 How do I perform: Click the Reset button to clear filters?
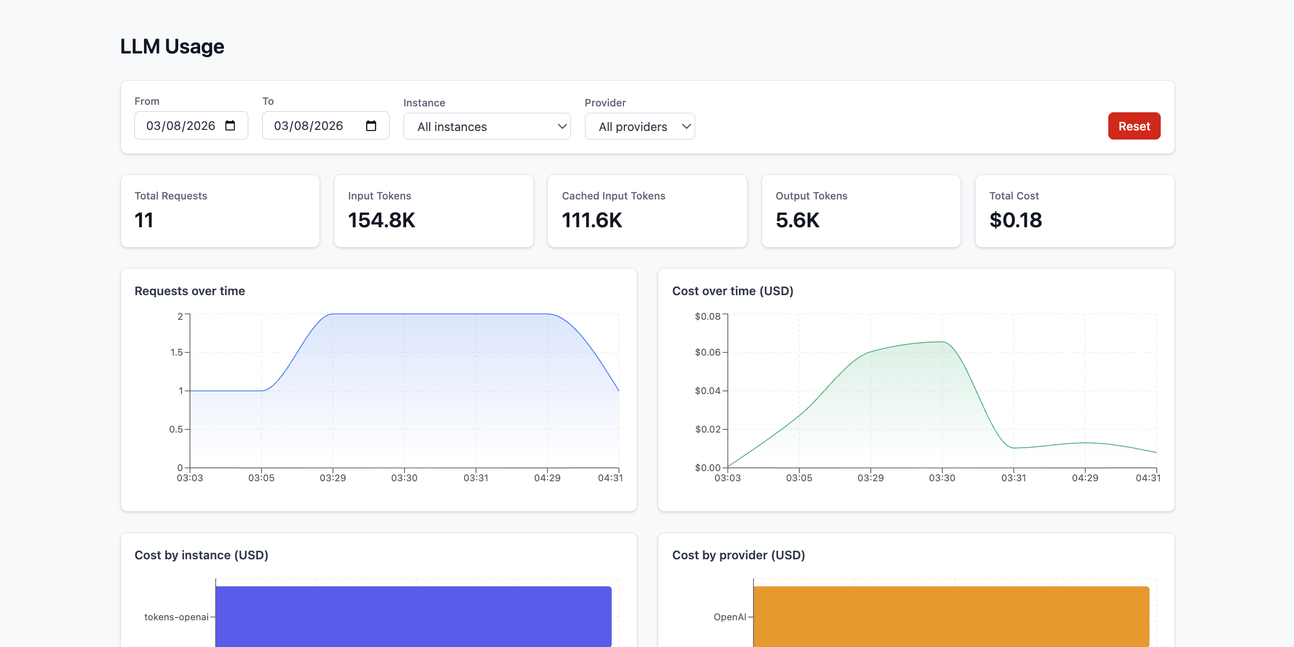pos(1134,126)
